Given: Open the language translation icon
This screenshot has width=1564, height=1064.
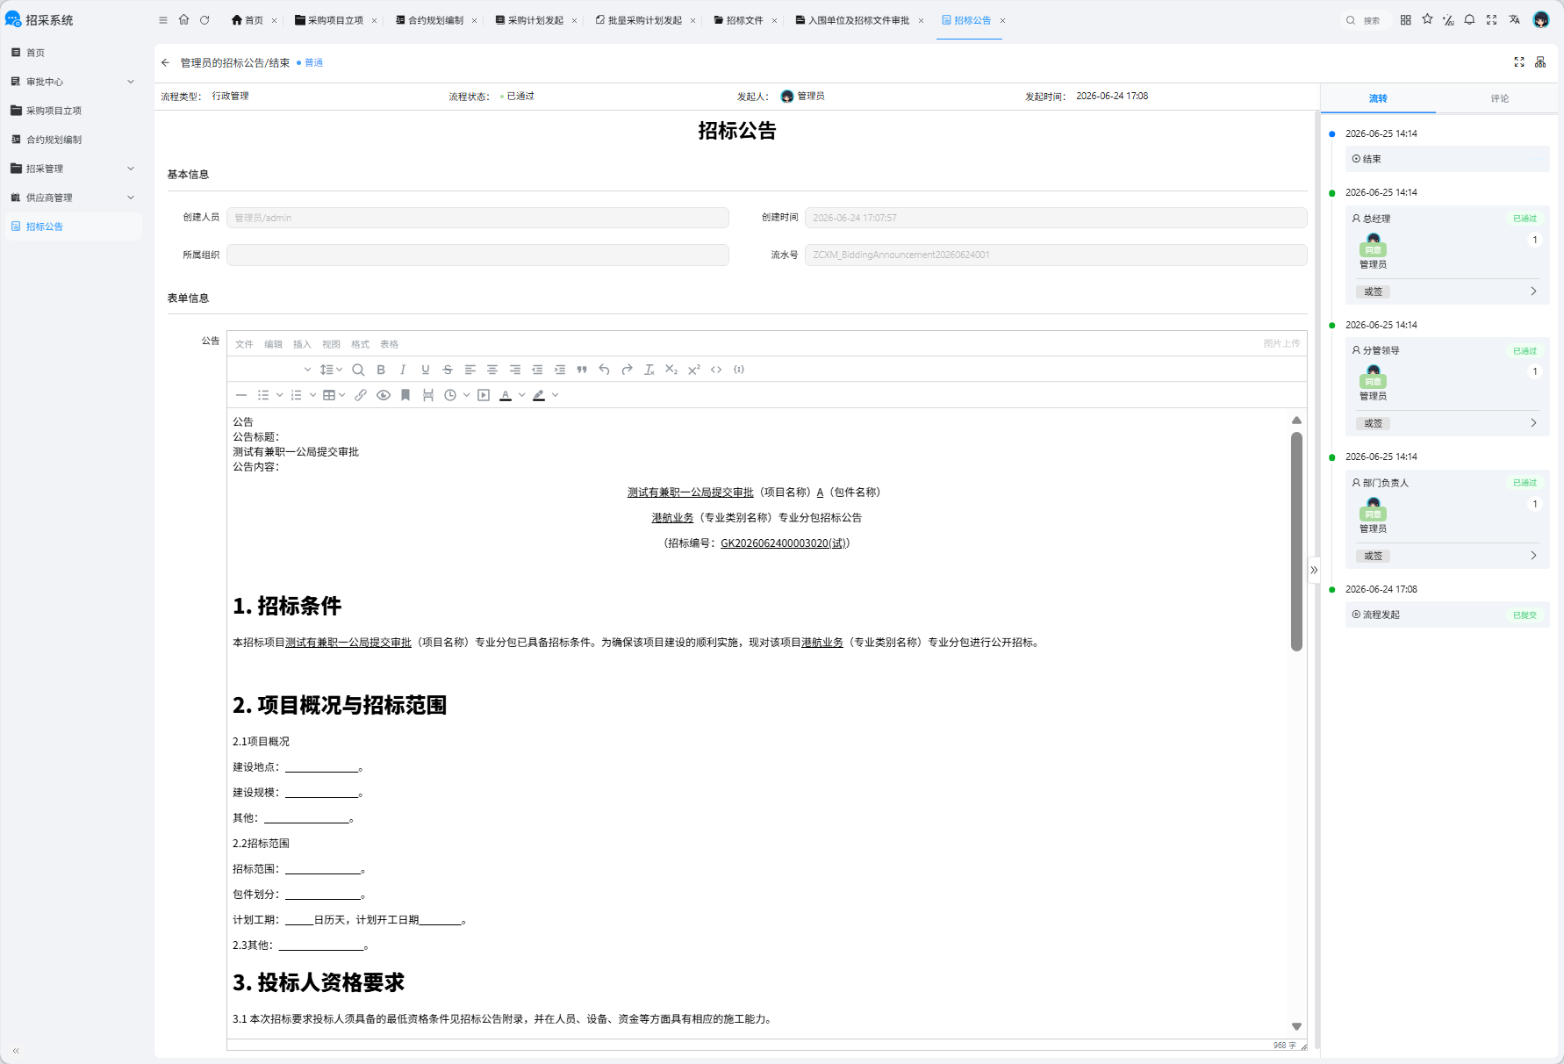Looking at the screenshot, I should tap(1514, 19).
